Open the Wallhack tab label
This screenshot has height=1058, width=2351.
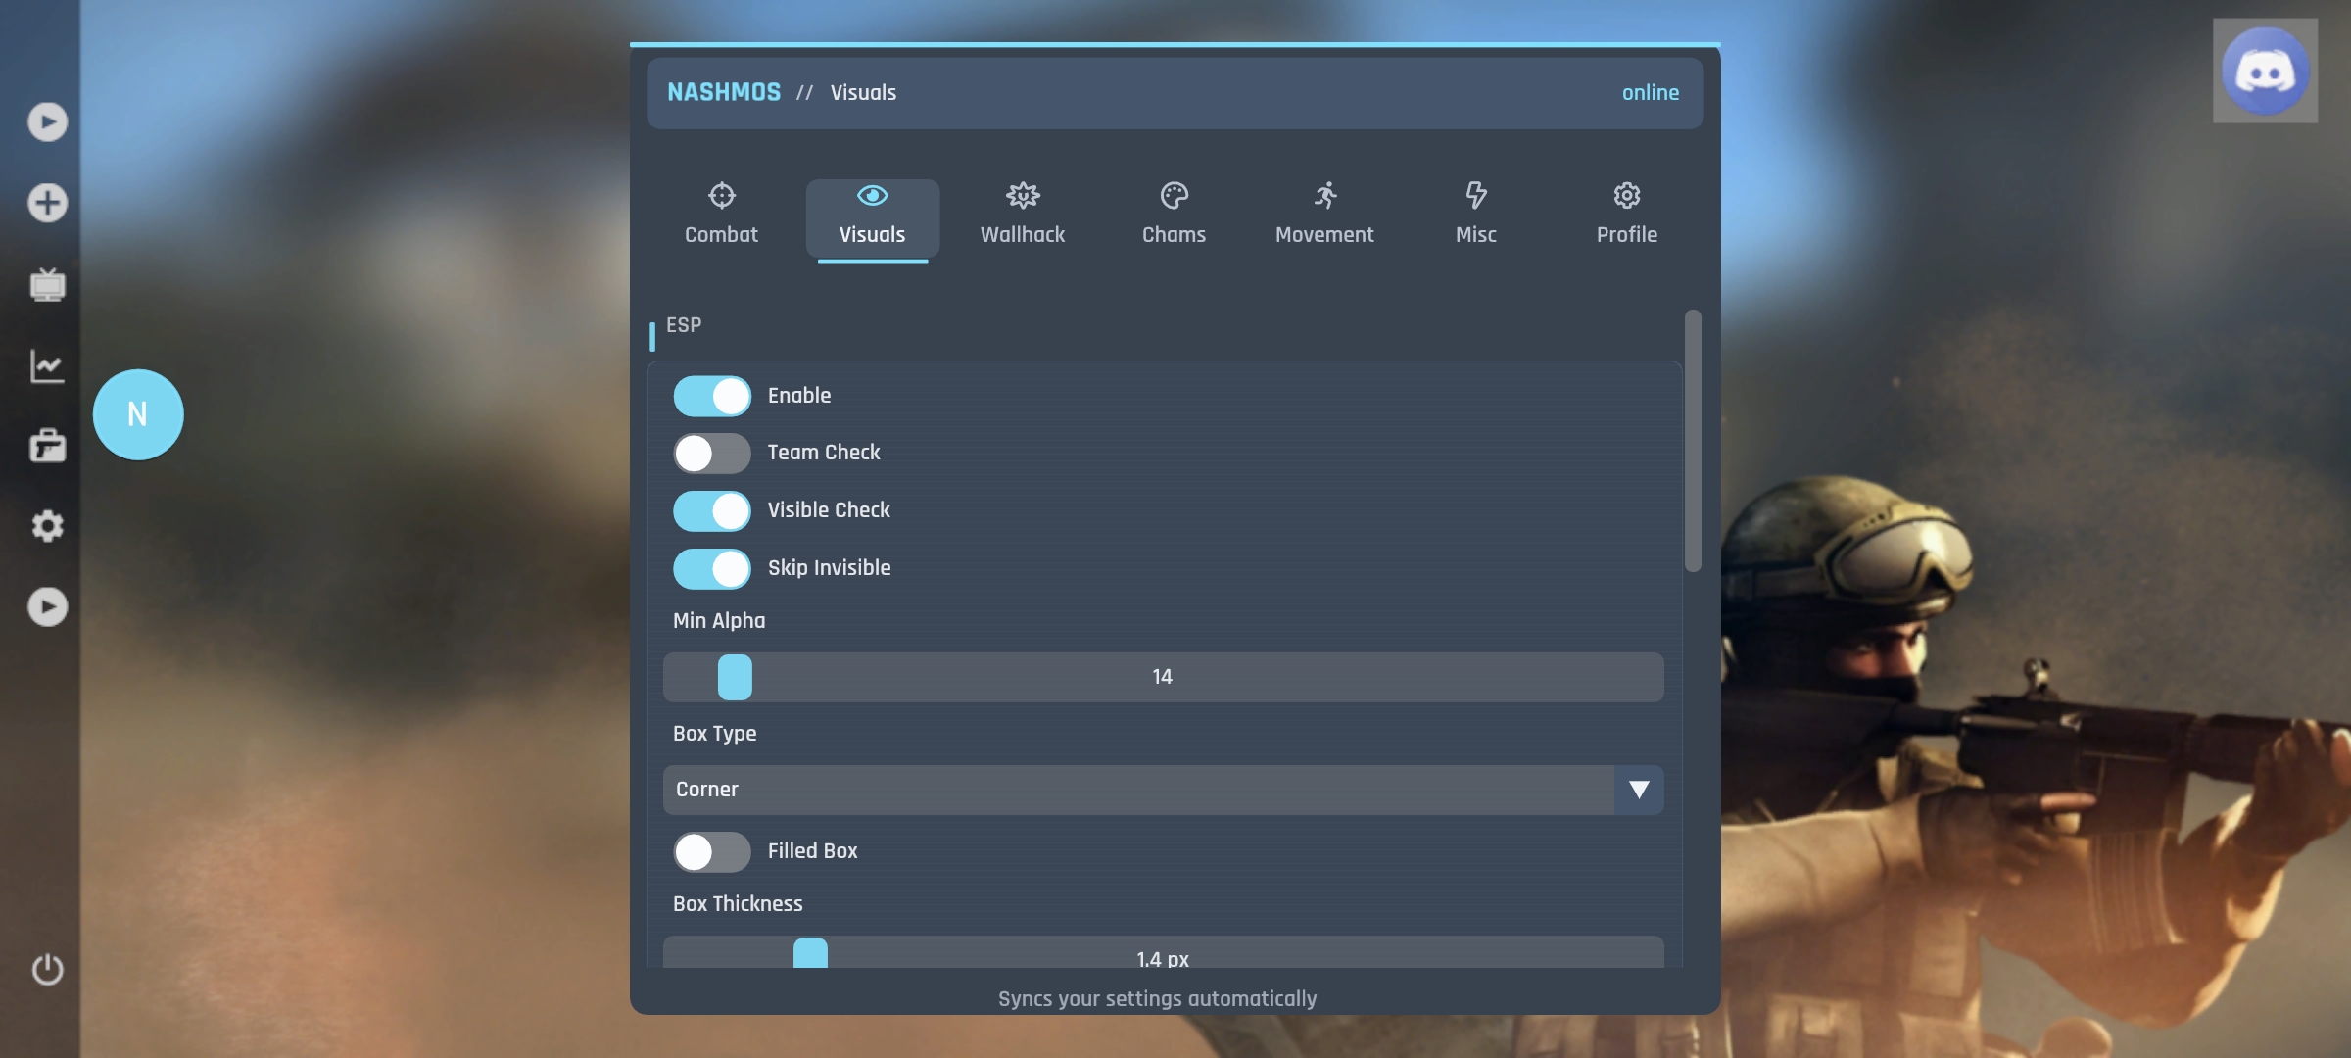tap(1023, 235)
